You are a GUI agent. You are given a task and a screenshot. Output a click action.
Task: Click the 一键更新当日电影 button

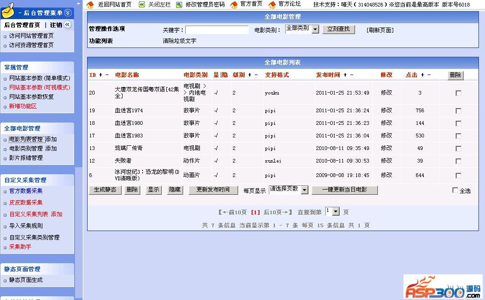(x=345, y=190)
